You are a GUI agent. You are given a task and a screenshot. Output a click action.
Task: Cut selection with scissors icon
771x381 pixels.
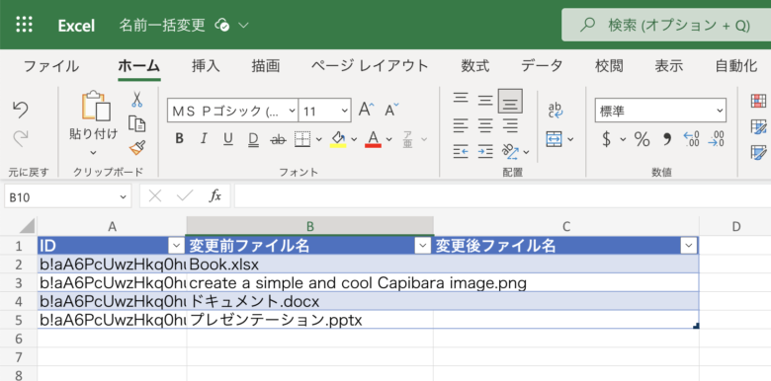(136, 100)
